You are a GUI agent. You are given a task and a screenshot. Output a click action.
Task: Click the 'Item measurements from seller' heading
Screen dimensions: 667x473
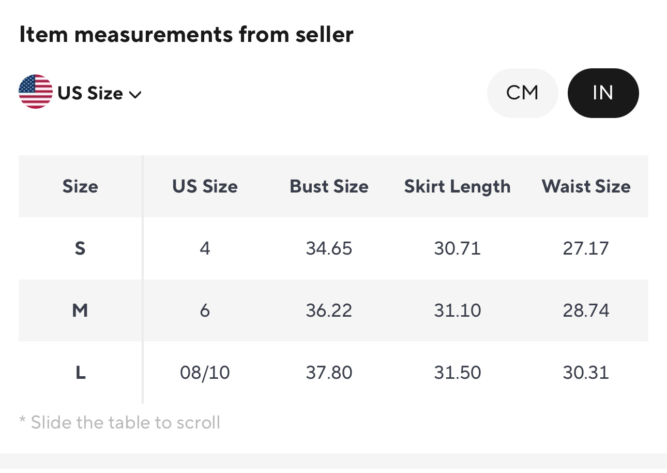pos(186,35)
